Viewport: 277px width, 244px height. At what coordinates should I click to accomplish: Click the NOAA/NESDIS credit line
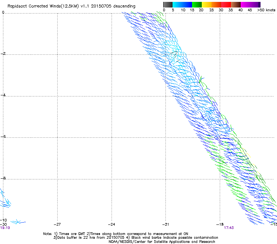tap(162, 242)
